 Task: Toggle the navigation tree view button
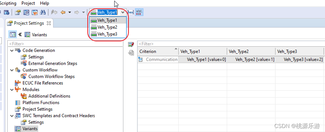click(13, 35)
